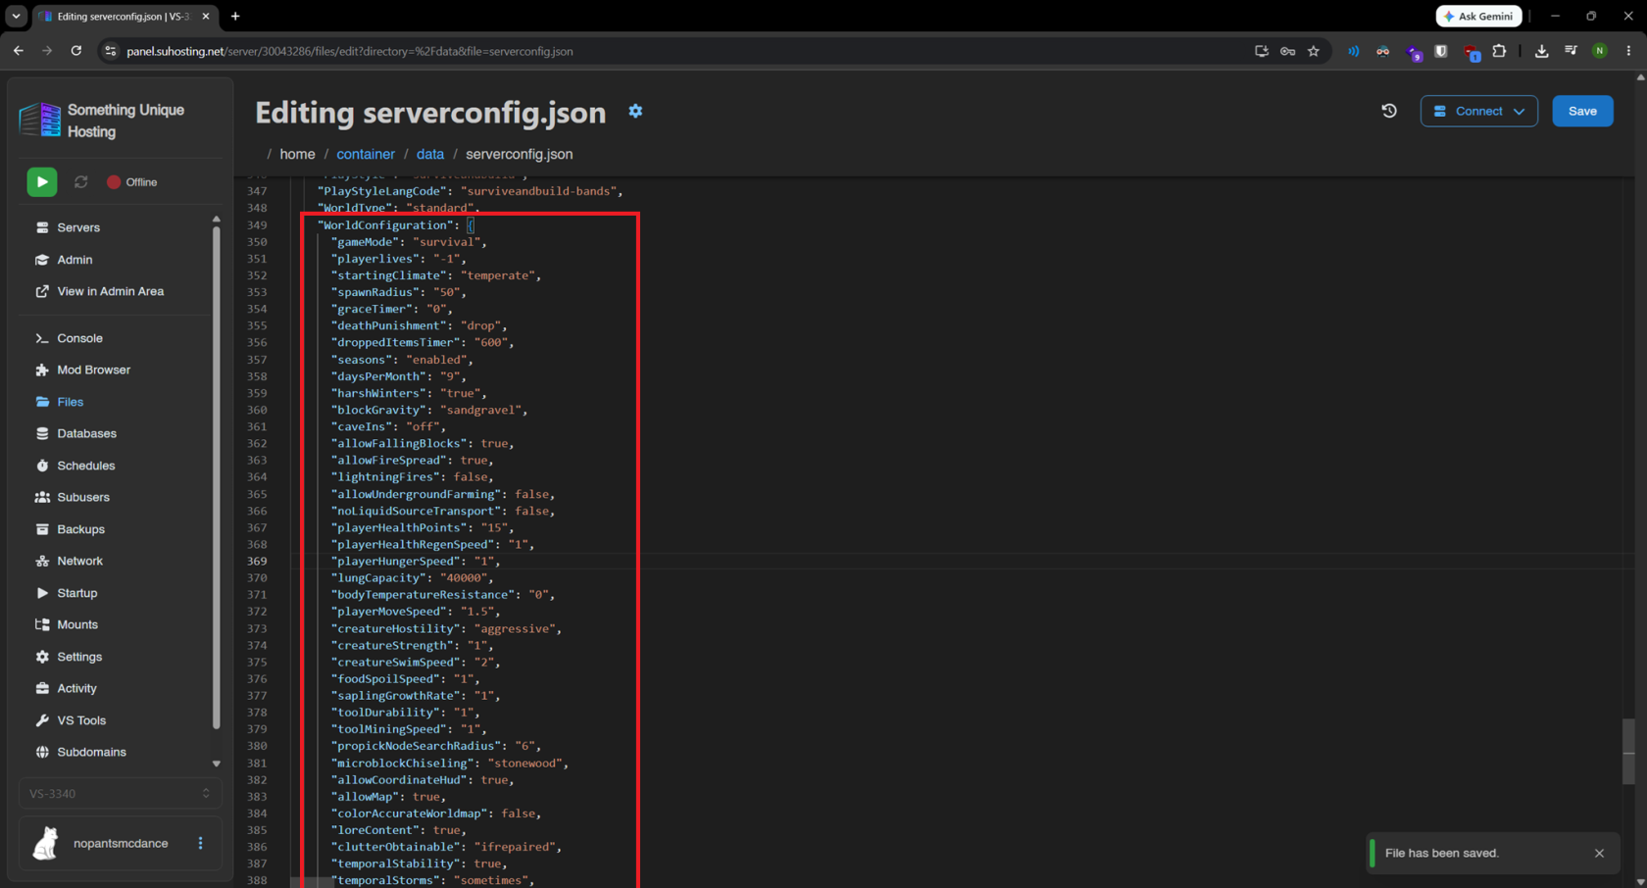Open the file history clock icon
The width and height of the screenshot is (1647, 888).
coord(1389,111)
